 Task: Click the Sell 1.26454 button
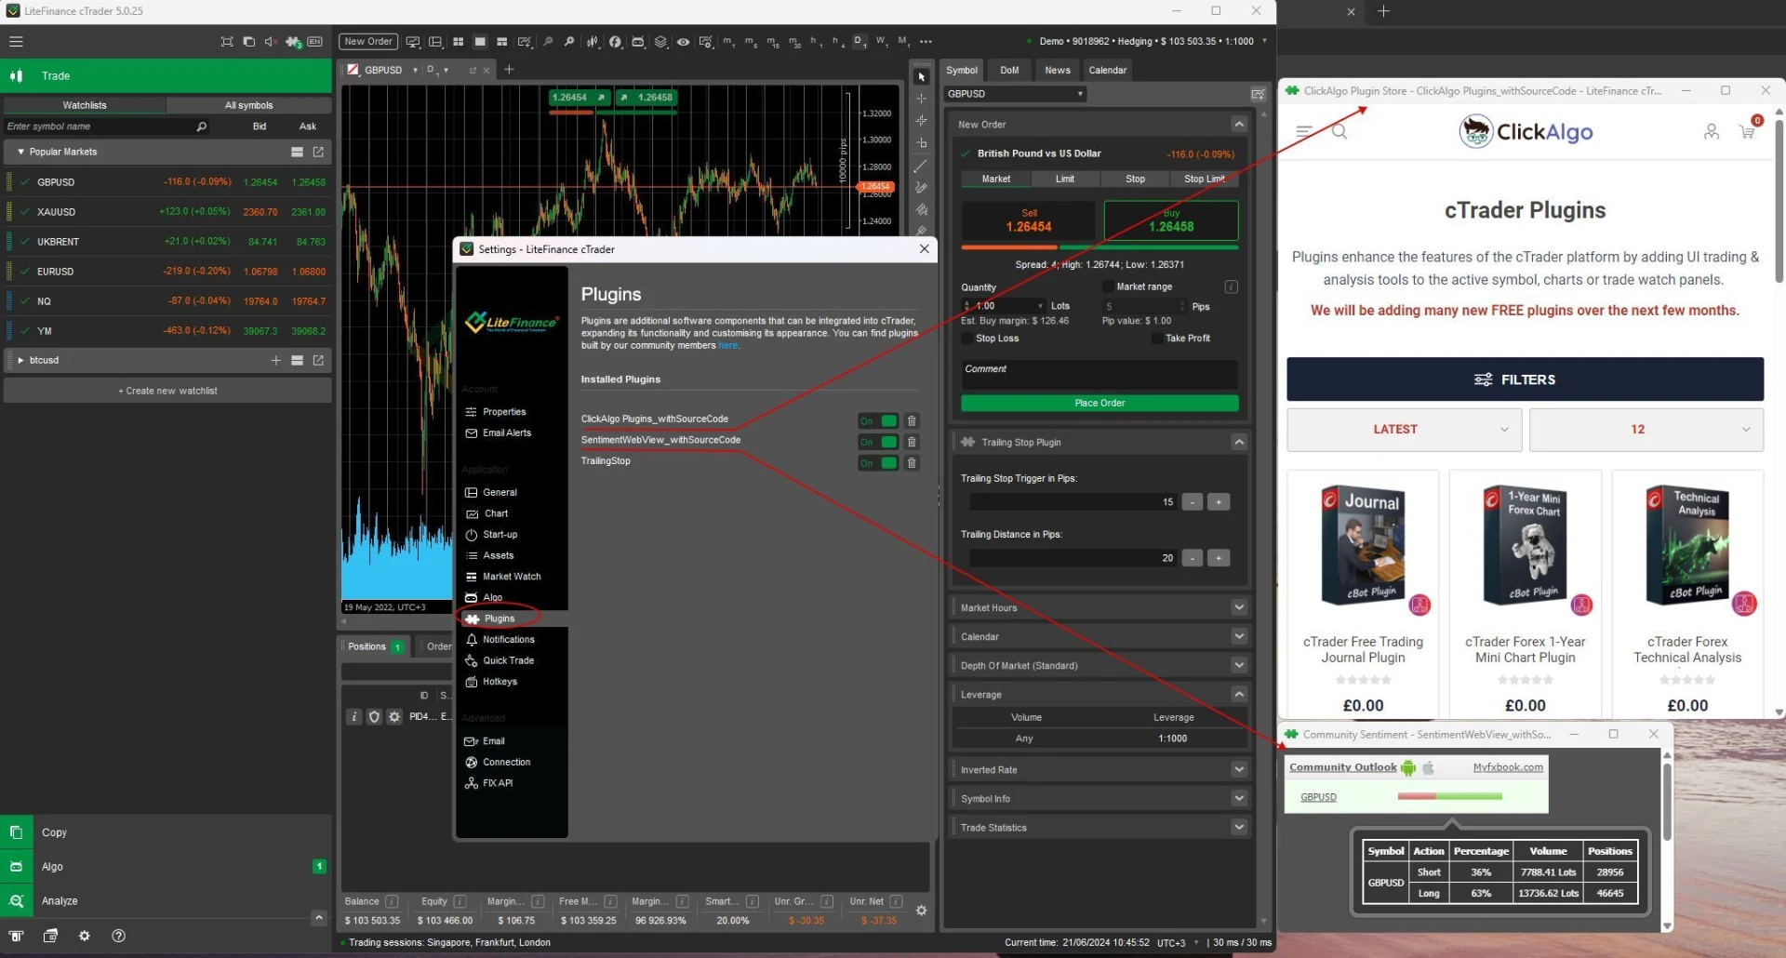coord(1029,221)
